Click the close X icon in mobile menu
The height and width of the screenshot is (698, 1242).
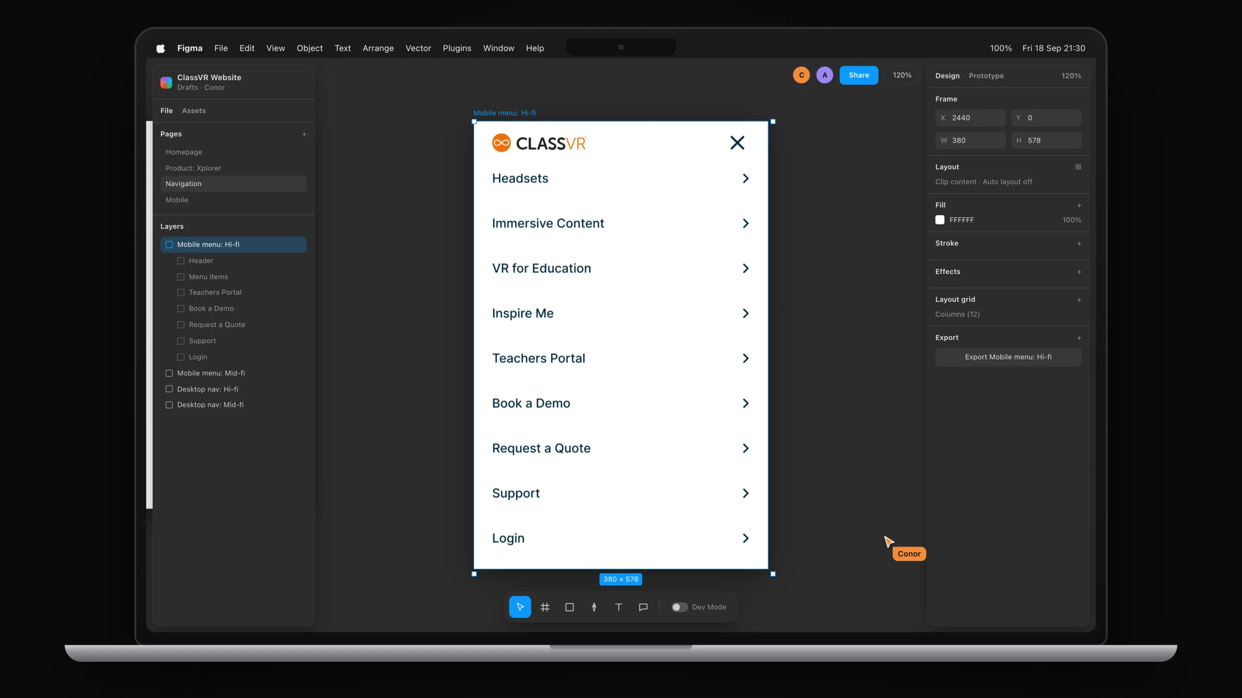click(737, 143)
